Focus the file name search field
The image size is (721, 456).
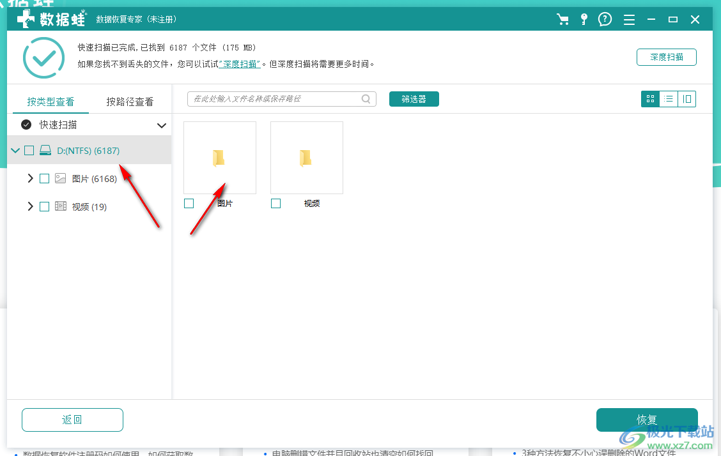coord(282,99)
